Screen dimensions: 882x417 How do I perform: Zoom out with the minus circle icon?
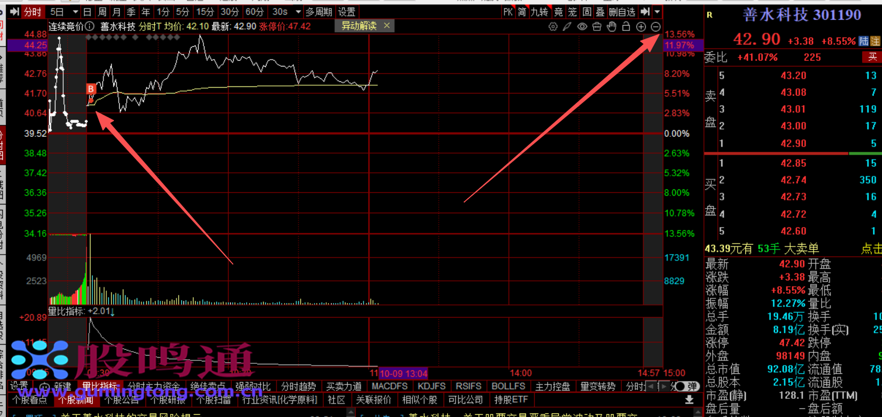click(x=655, y=26)
